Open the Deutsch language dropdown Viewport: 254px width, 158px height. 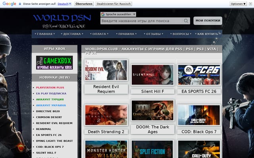[x=64, y=4]
